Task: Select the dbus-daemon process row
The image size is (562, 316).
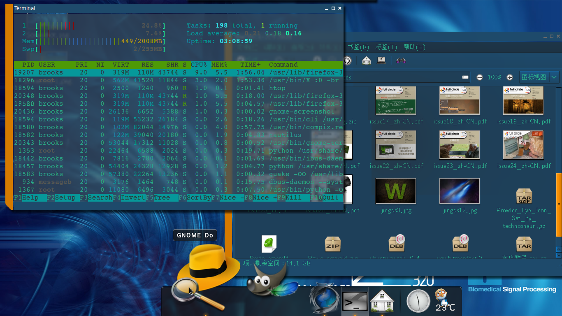Action: (179, 182)
